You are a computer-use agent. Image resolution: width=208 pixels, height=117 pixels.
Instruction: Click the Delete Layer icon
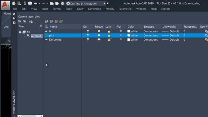[56, 21]
